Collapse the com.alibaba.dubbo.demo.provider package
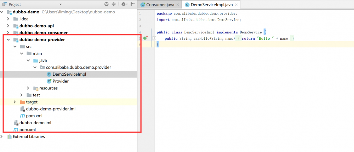This screenshot has width=354, height=152. point(35,67)
